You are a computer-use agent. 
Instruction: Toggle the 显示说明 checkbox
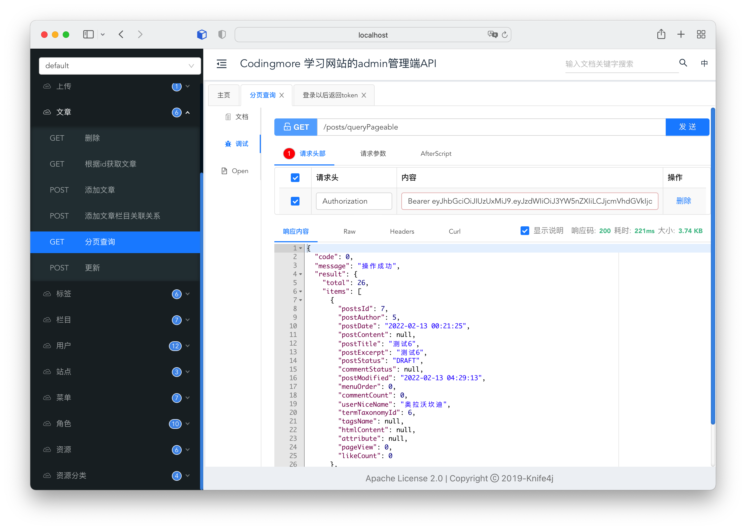tap(525, 231)
